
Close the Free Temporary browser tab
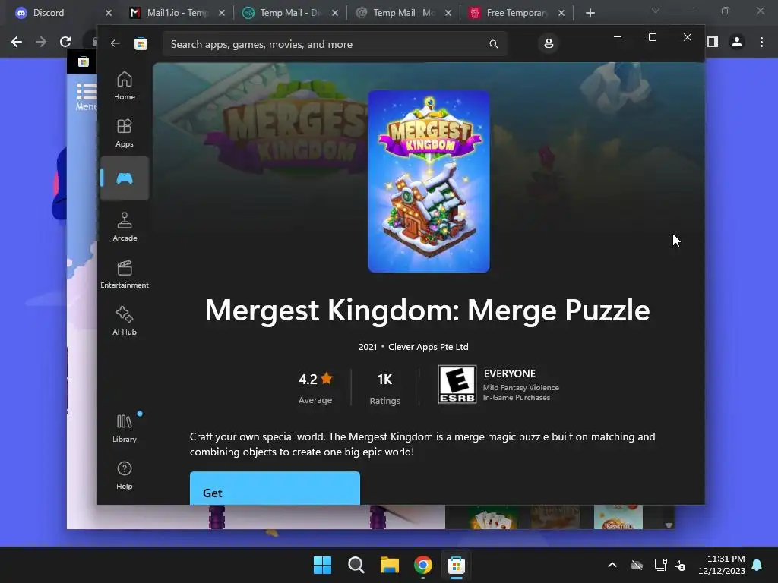pos(561,13)
